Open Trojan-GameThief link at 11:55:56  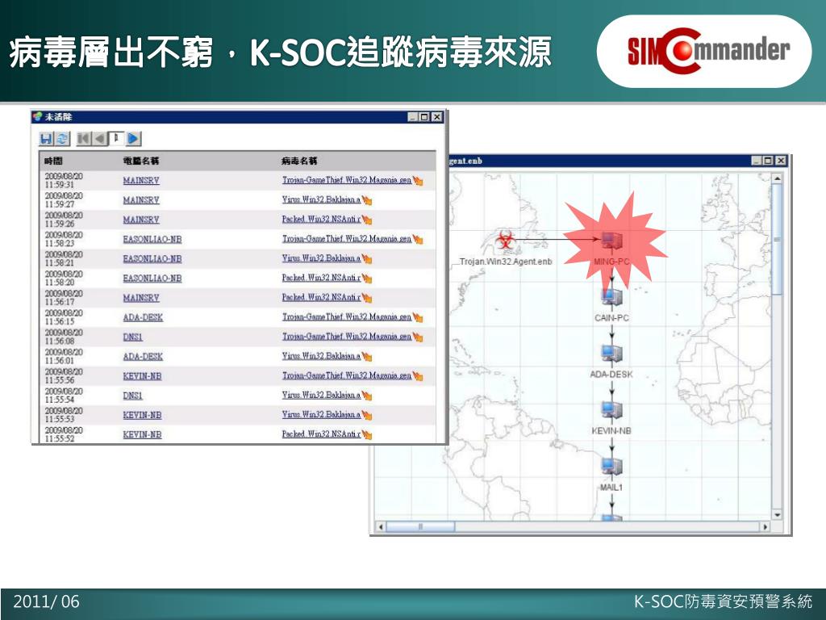coord(347,376)
